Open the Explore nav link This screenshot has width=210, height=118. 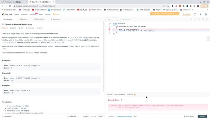click(16, 14)
